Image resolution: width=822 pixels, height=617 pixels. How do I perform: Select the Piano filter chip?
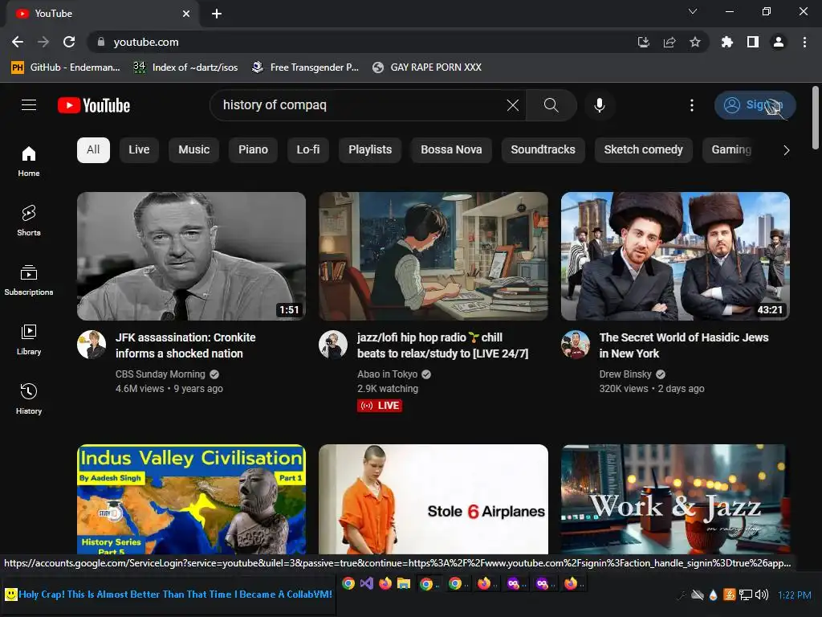pos(253,150)
